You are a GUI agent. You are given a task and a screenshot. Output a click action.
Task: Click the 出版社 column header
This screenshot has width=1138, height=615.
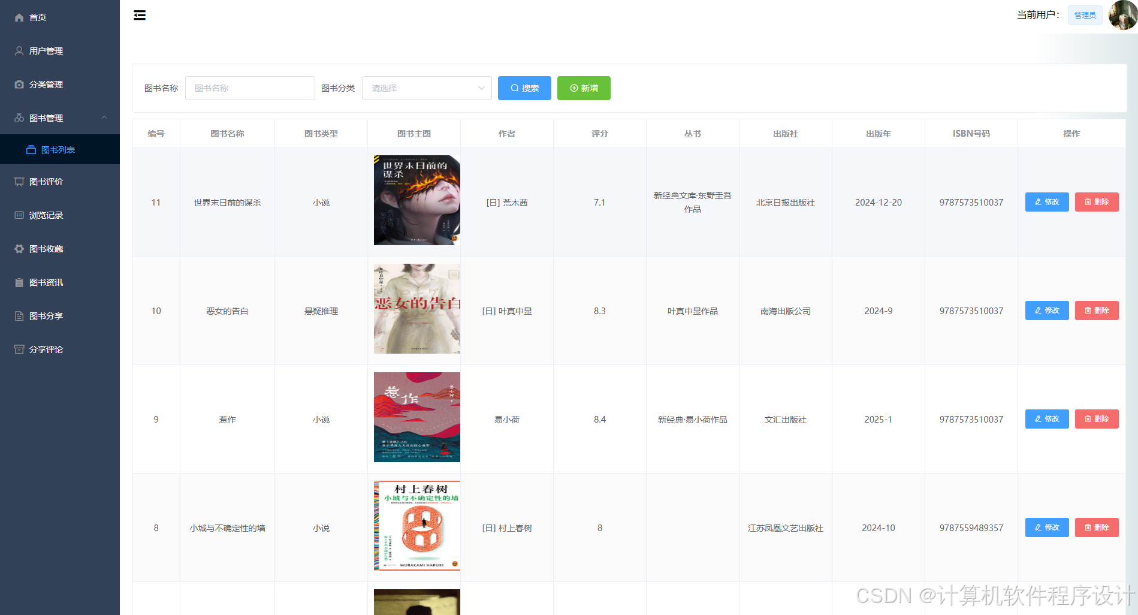tap(786, 134)
